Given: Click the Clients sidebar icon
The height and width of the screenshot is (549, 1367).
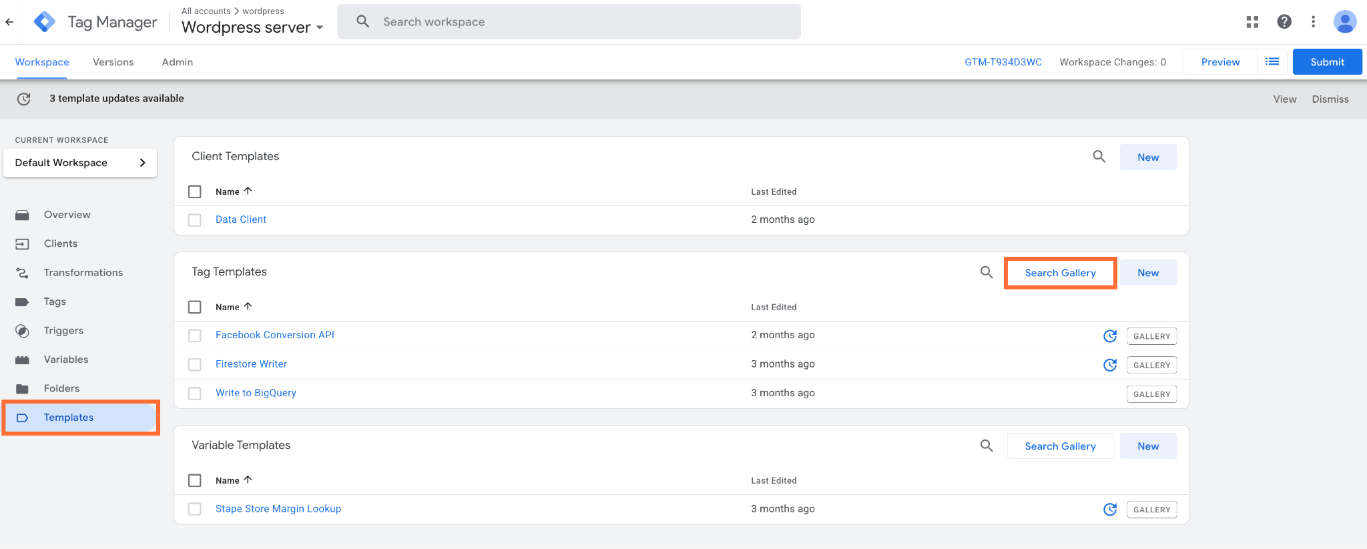Looking at the screenshot, I should point(22,244).
